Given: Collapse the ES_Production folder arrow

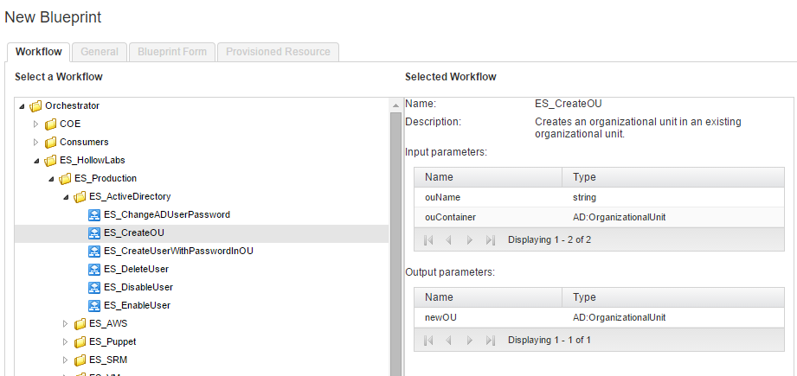Looking at the screenshot, I should [51, 178].
